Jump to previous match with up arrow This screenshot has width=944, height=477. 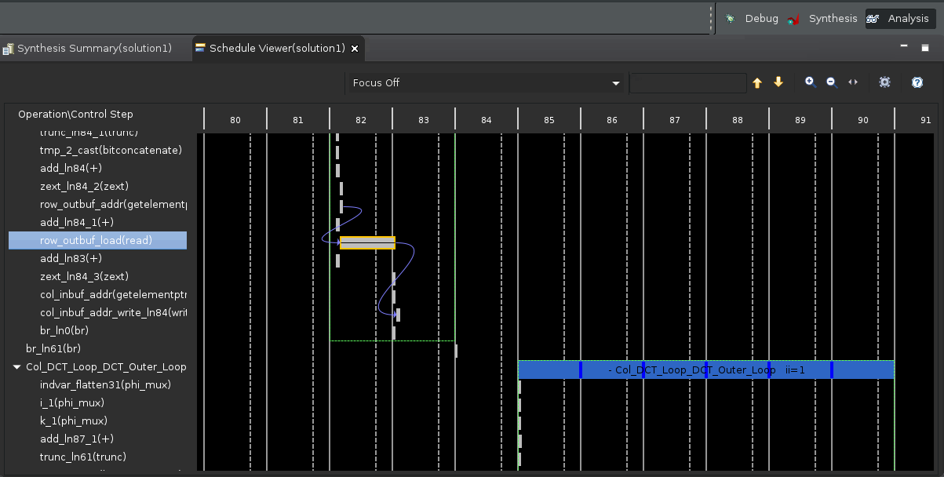757,82
